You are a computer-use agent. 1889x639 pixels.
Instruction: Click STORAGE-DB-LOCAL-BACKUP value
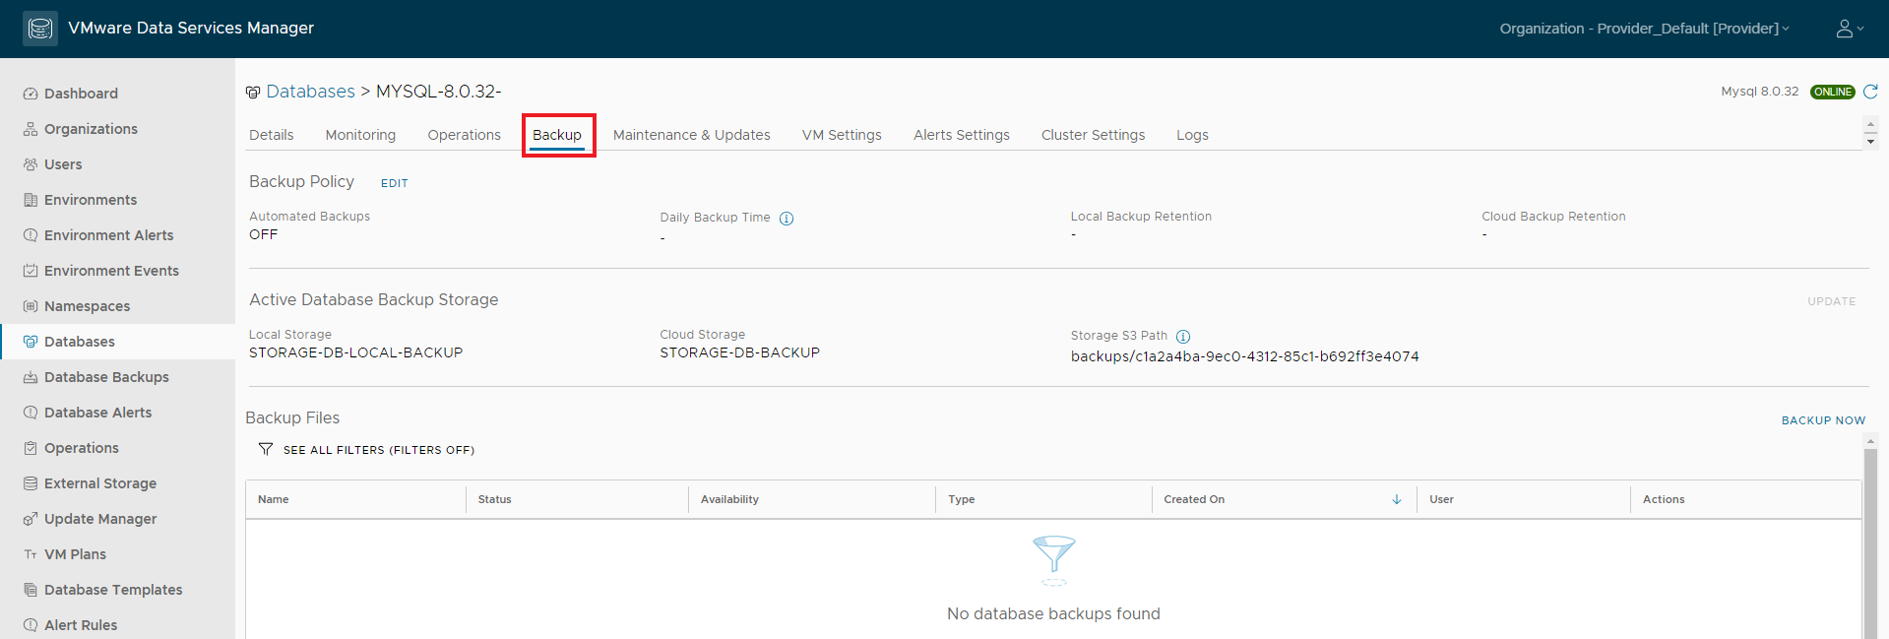coord(355,352)
